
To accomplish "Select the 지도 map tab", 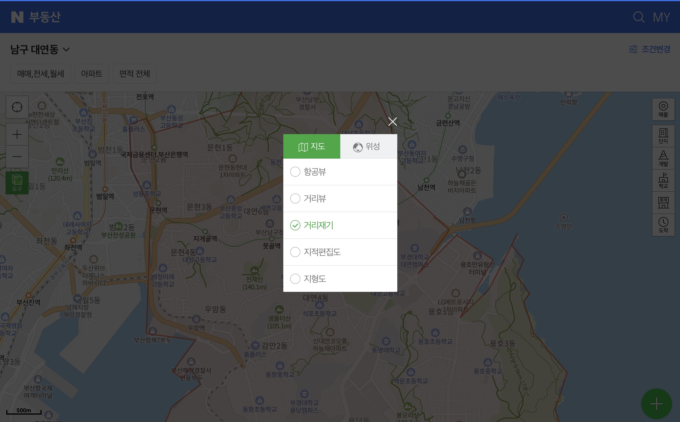I will [x=312, y=146].
